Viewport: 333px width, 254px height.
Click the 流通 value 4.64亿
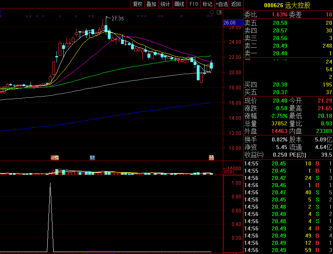point(324,147)
